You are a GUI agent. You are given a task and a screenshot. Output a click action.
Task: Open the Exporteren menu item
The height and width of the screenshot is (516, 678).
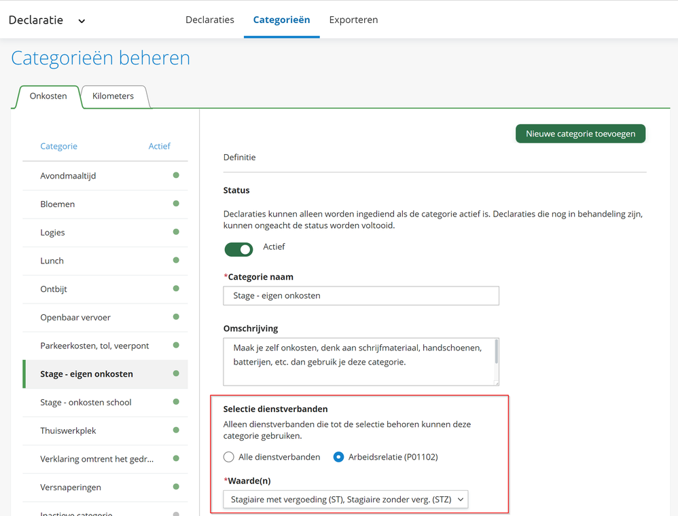tap(353, 20)
